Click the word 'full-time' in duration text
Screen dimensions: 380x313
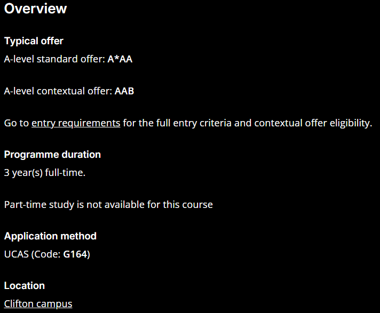coord(65,173)
